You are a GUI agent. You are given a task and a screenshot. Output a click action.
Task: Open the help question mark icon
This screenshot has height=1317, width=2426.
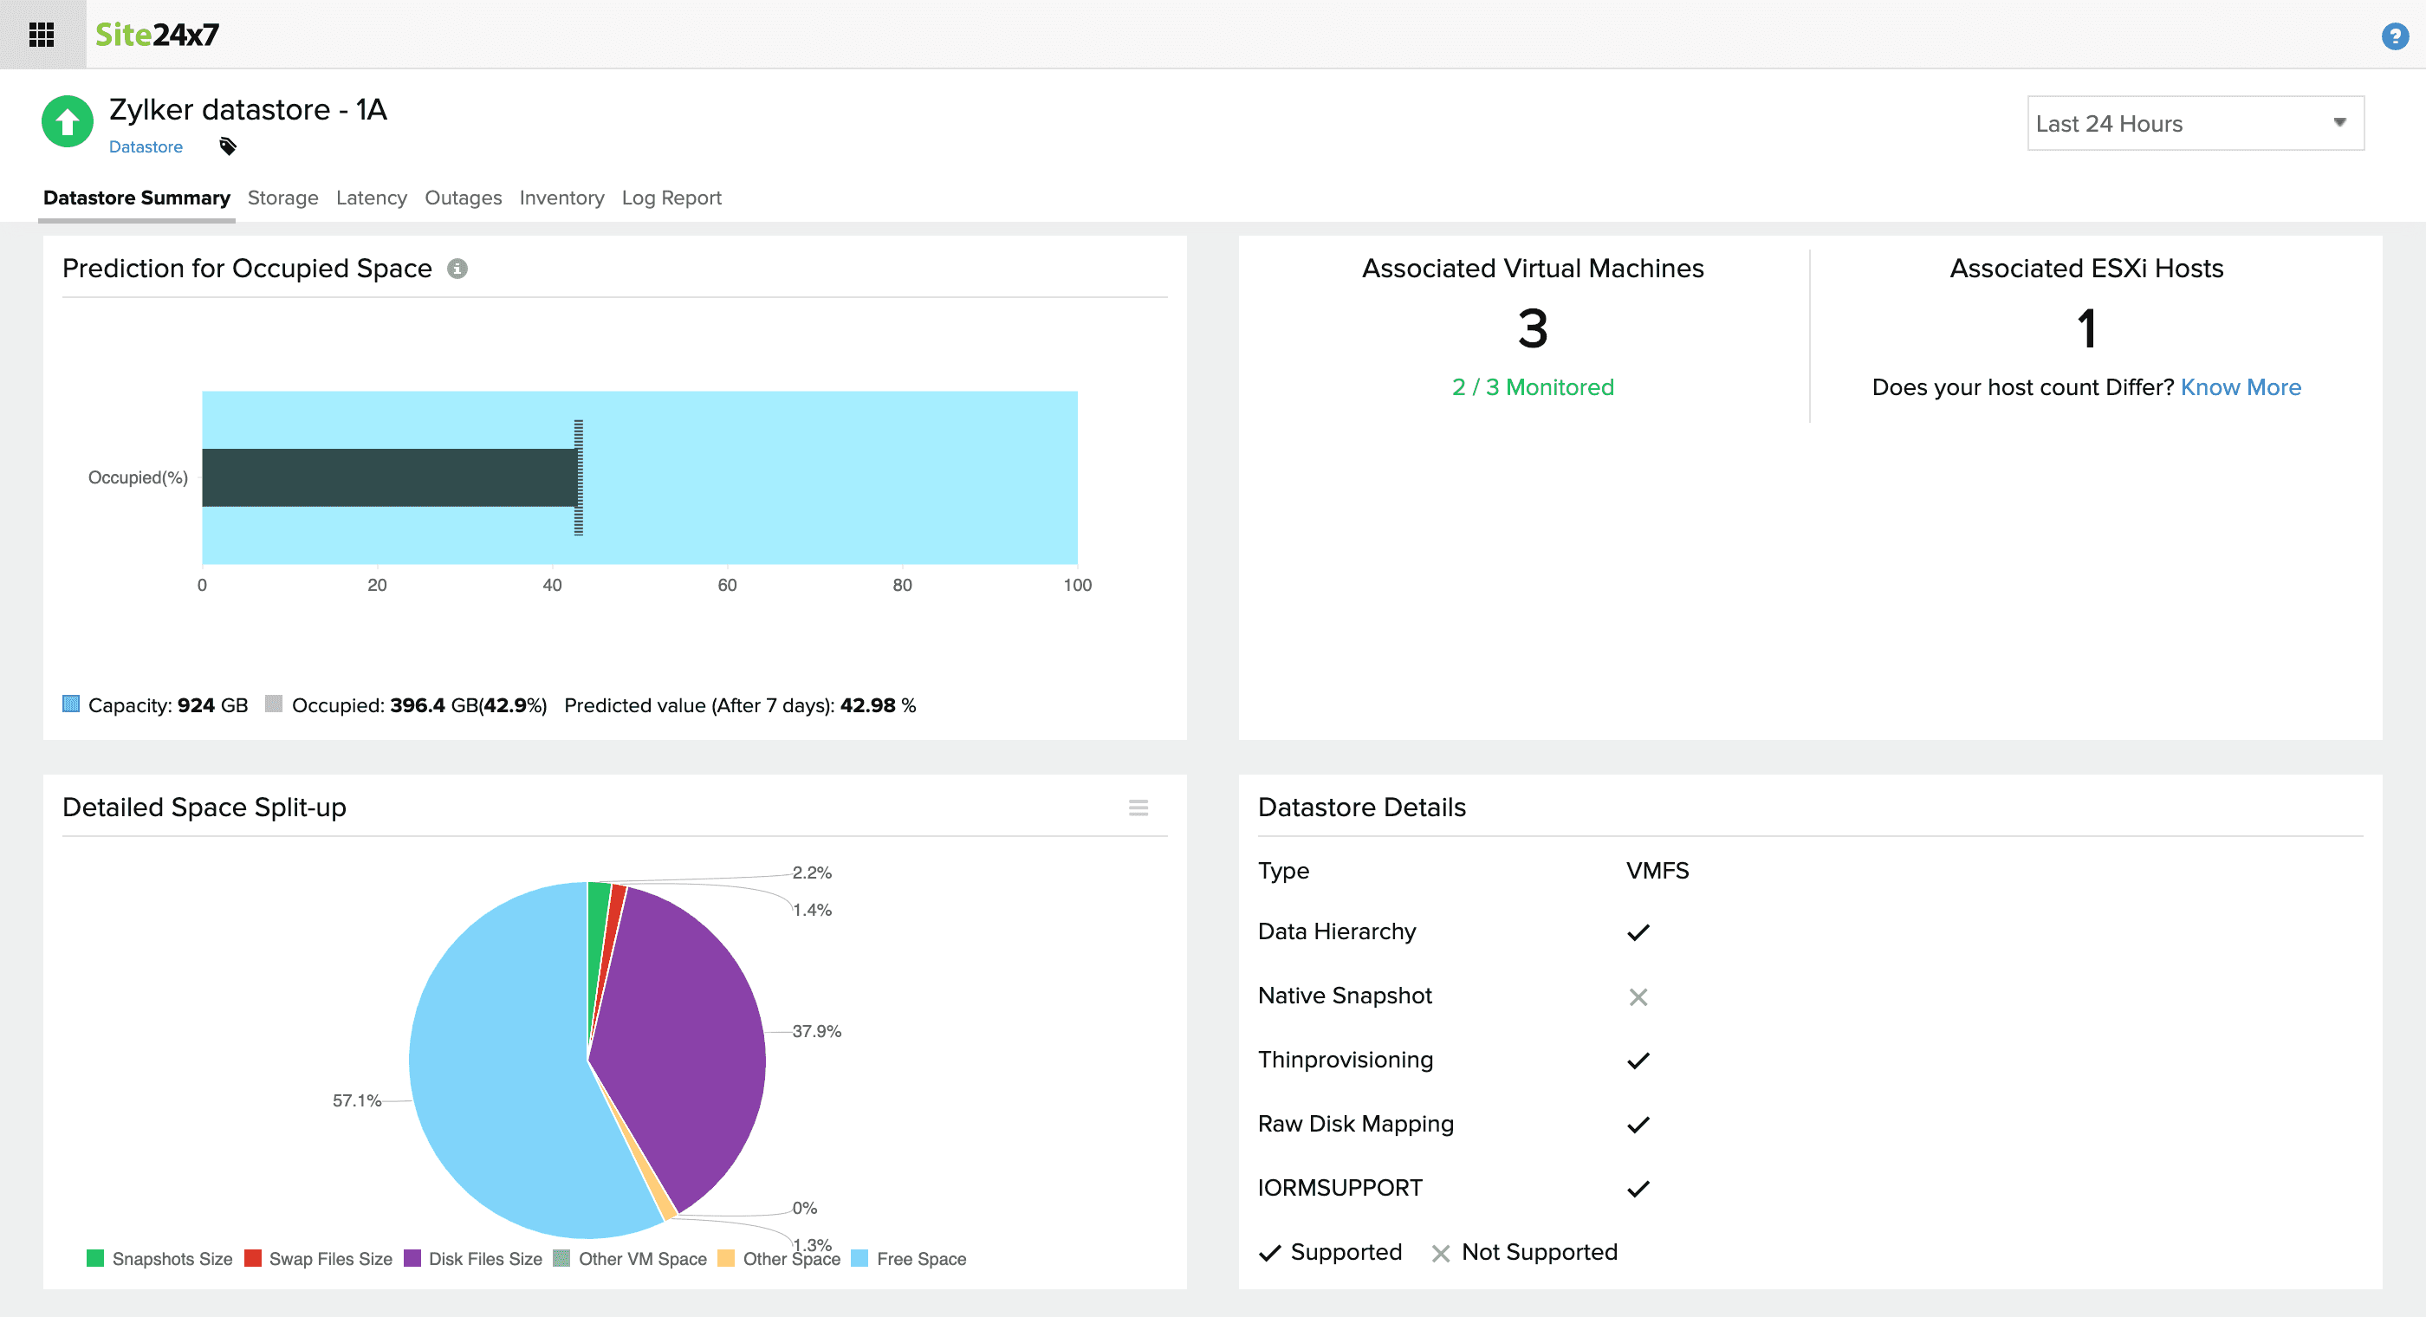tap(2397, 35)
